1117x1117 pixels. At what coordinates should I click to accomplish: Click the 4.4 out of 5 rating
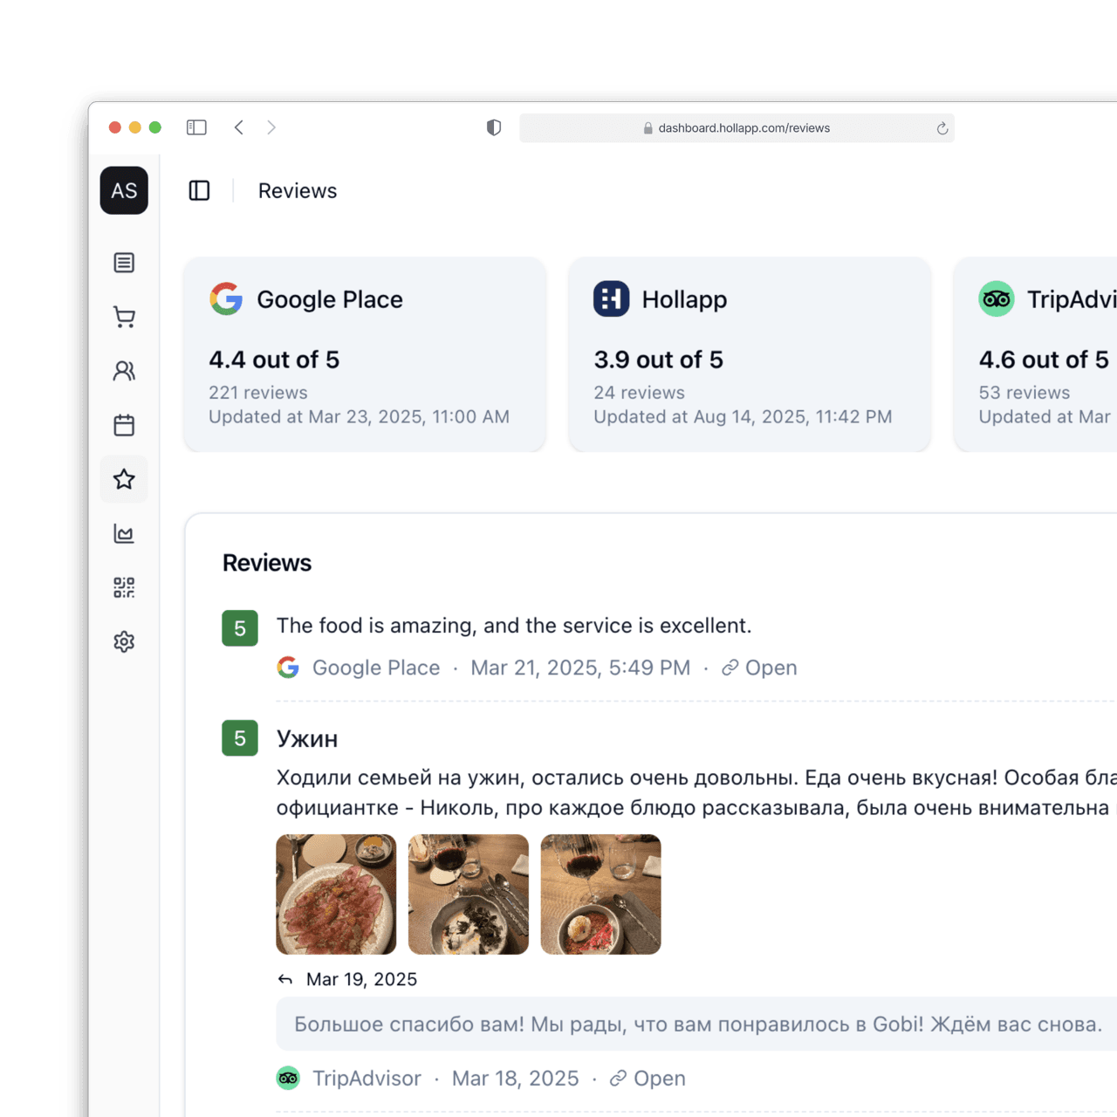point(274,360)
